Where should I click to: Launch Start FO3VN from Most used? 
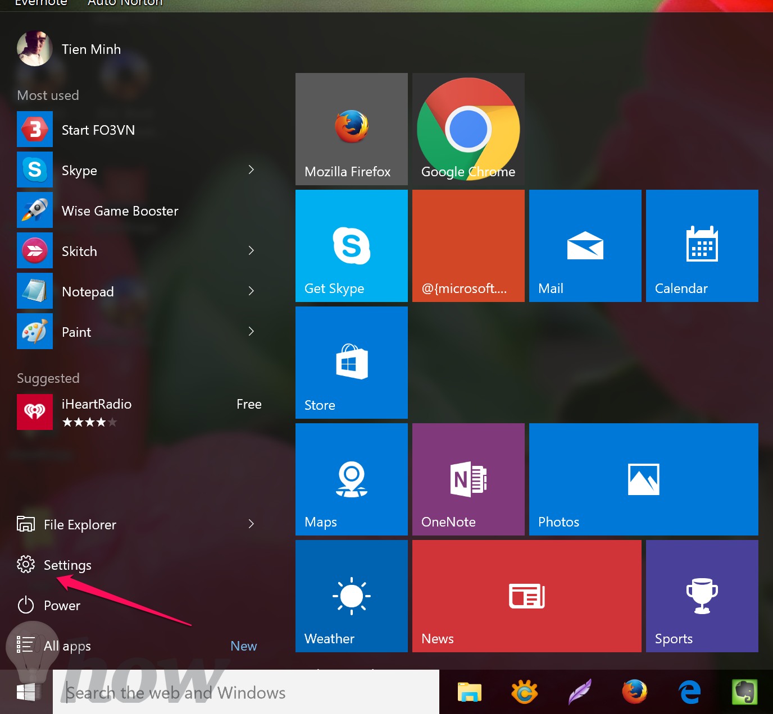click(x=139, y=130)
